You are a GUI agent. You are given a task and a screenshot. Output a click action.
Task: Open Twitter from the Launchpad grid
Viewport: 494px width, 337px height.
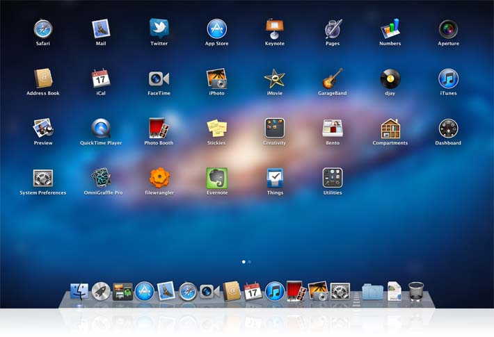click(159, 28)
